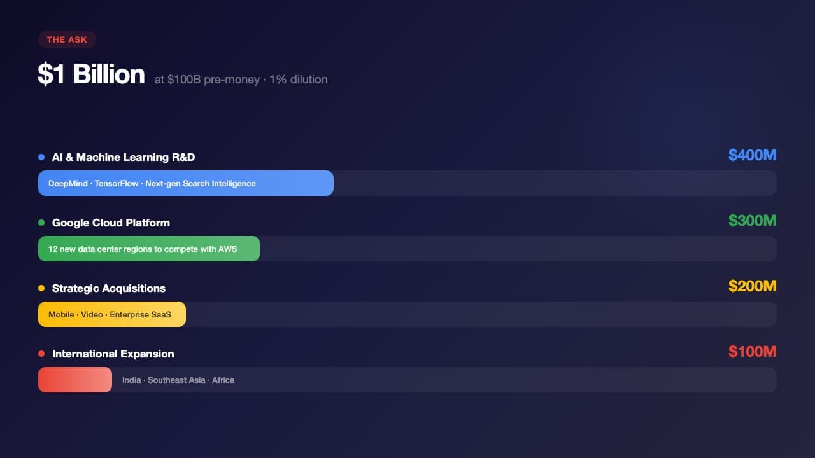Click the blue DeepMind TensorFlow progress bar
Viewport: 815px width, 458px height.
[186, 183]
